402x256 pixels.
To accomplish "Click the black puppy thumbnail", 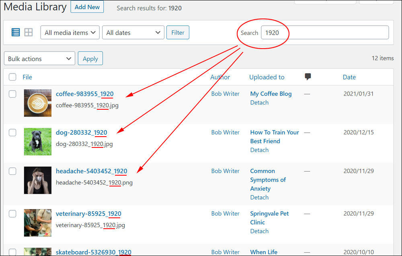I will (38, 142).
